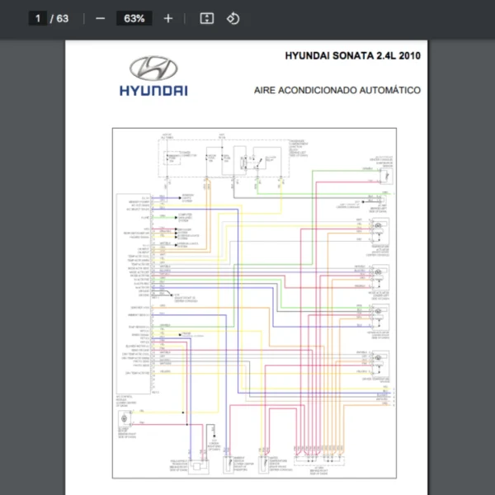495x495 pixels.
Task: Click the HYUNDAI SONATA 2.4L 2010 title
Action: pos(352,56)
